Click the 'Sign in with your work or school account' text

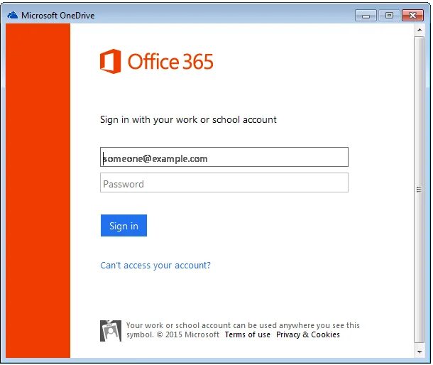tap(188, 119)
